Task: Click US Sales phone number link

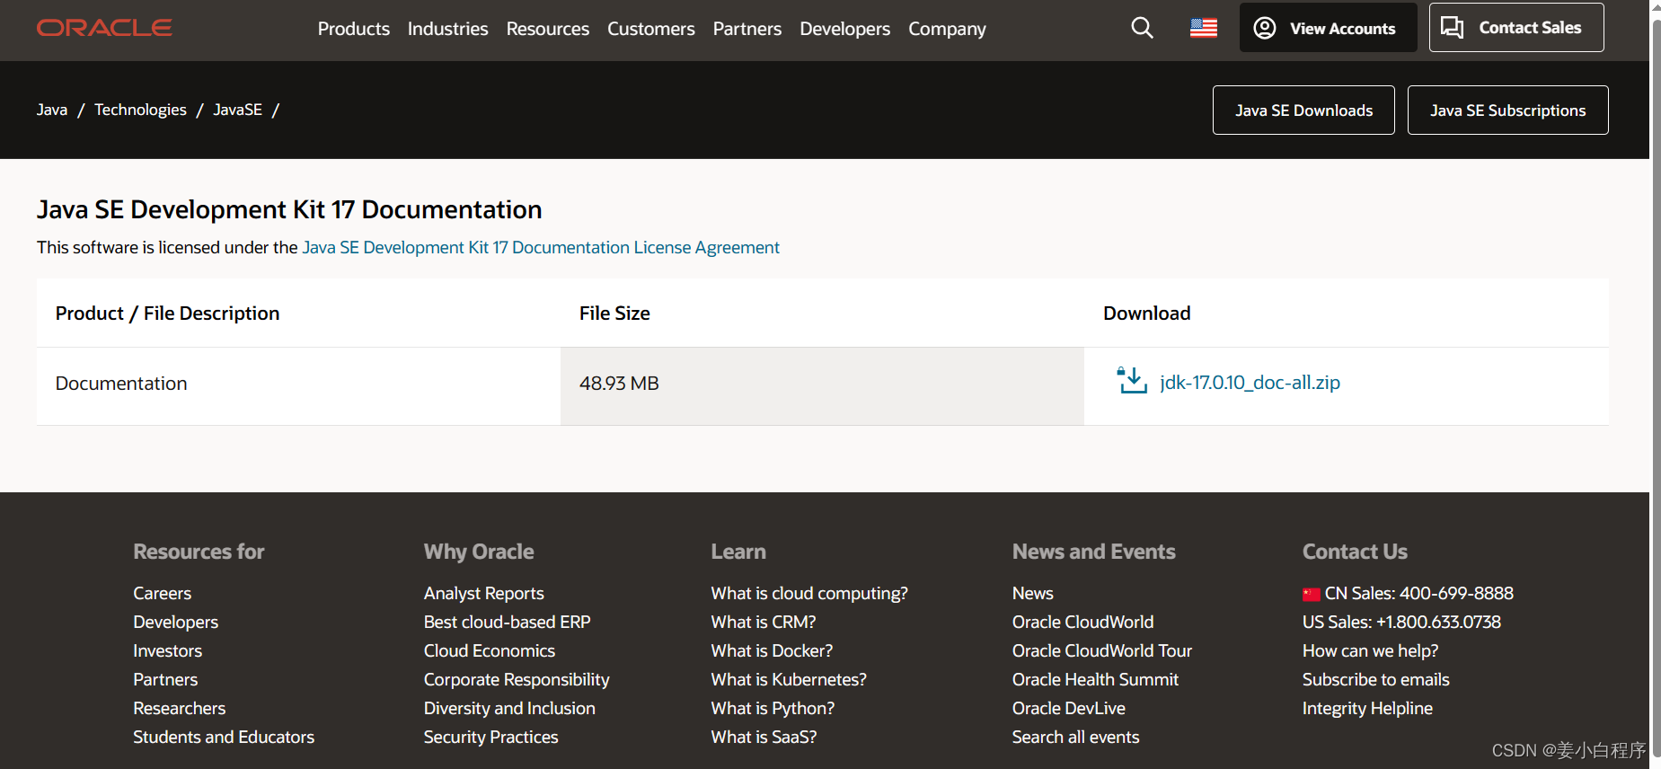Action: click(x=1402, y=622)
